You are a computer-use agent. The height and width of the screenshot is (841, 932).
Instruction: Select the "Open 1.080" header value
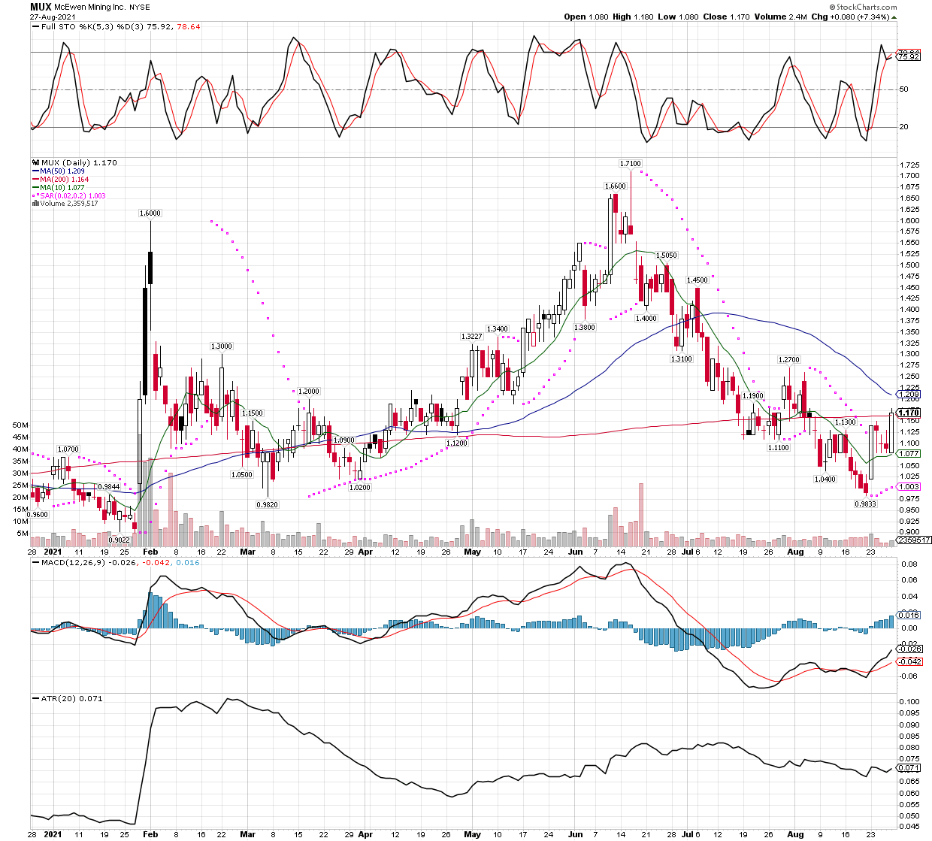click(x=588, y=17)
